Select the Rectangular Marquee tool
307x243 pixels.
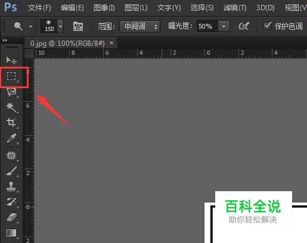click(x=11, y=76)
